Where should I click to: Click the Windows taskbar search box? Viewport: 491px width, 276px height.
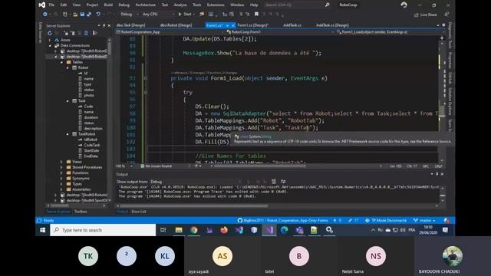coord(103,230)
